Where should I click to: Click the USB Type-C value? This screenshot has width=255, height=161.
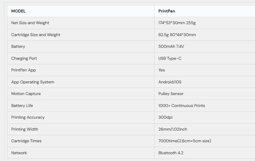(x=170, y=58)
